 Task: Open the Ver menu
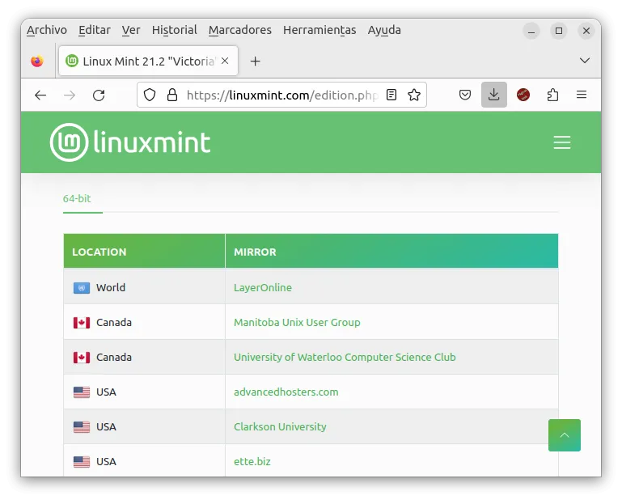[x=131, y=30]
